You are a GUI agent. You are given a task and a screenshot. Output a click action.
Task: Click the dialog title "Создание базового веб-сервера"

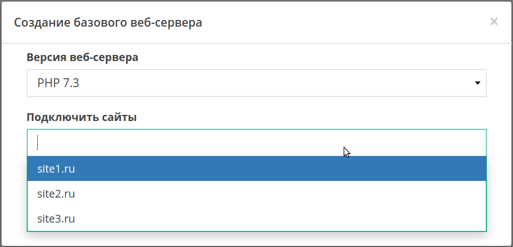(108, 22)
